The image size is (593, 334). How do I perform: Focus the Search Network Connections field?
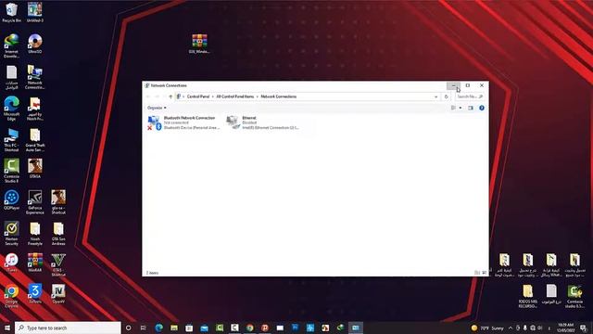[x=470, y=96]
